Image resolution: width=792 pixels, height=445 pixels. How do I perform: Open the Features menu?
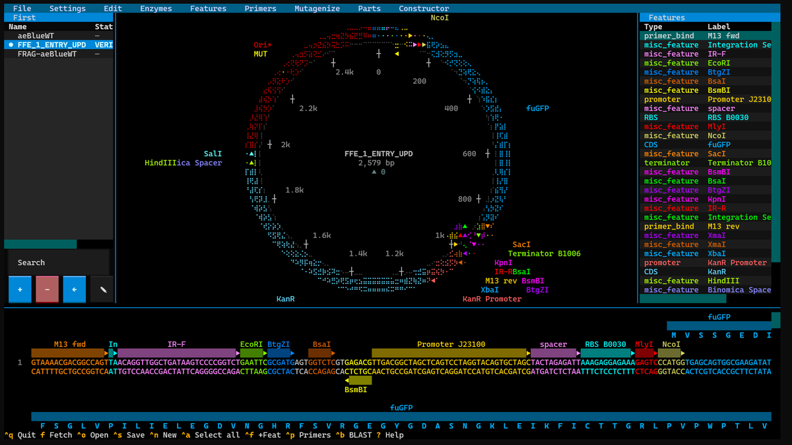208,9
